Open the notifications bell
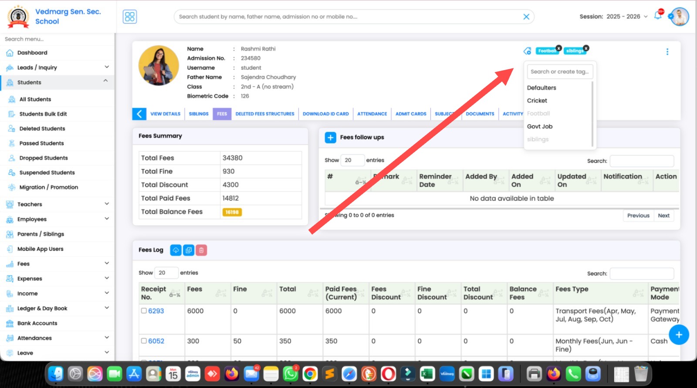The width and height of the screenshot is (697, 388). tap(658, 16)
